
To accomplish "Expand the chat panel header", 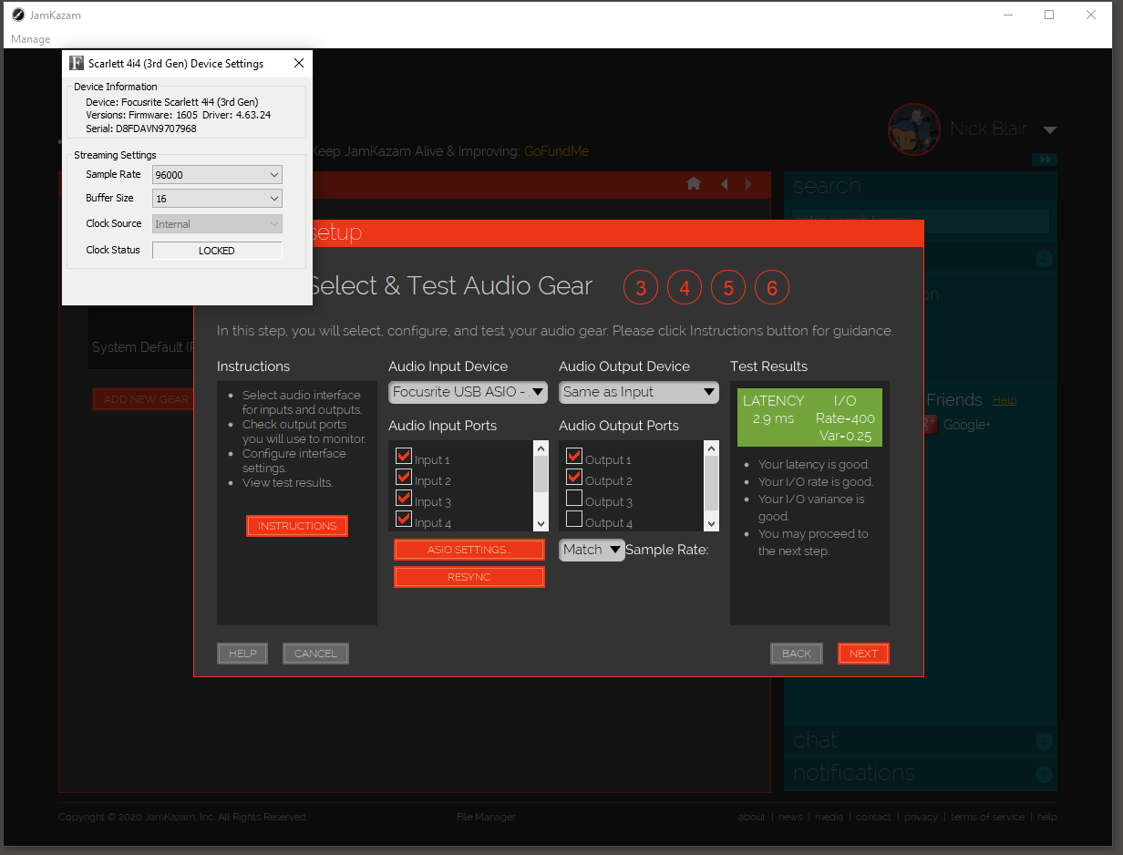I will point(921,741).
